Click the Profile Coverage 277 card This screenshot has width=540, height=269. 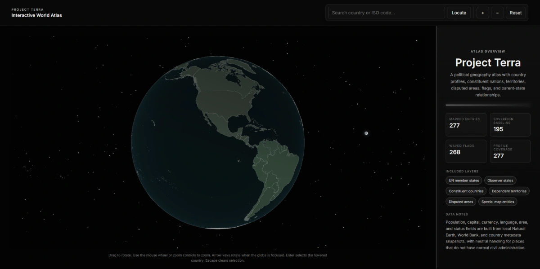point(510,151)
